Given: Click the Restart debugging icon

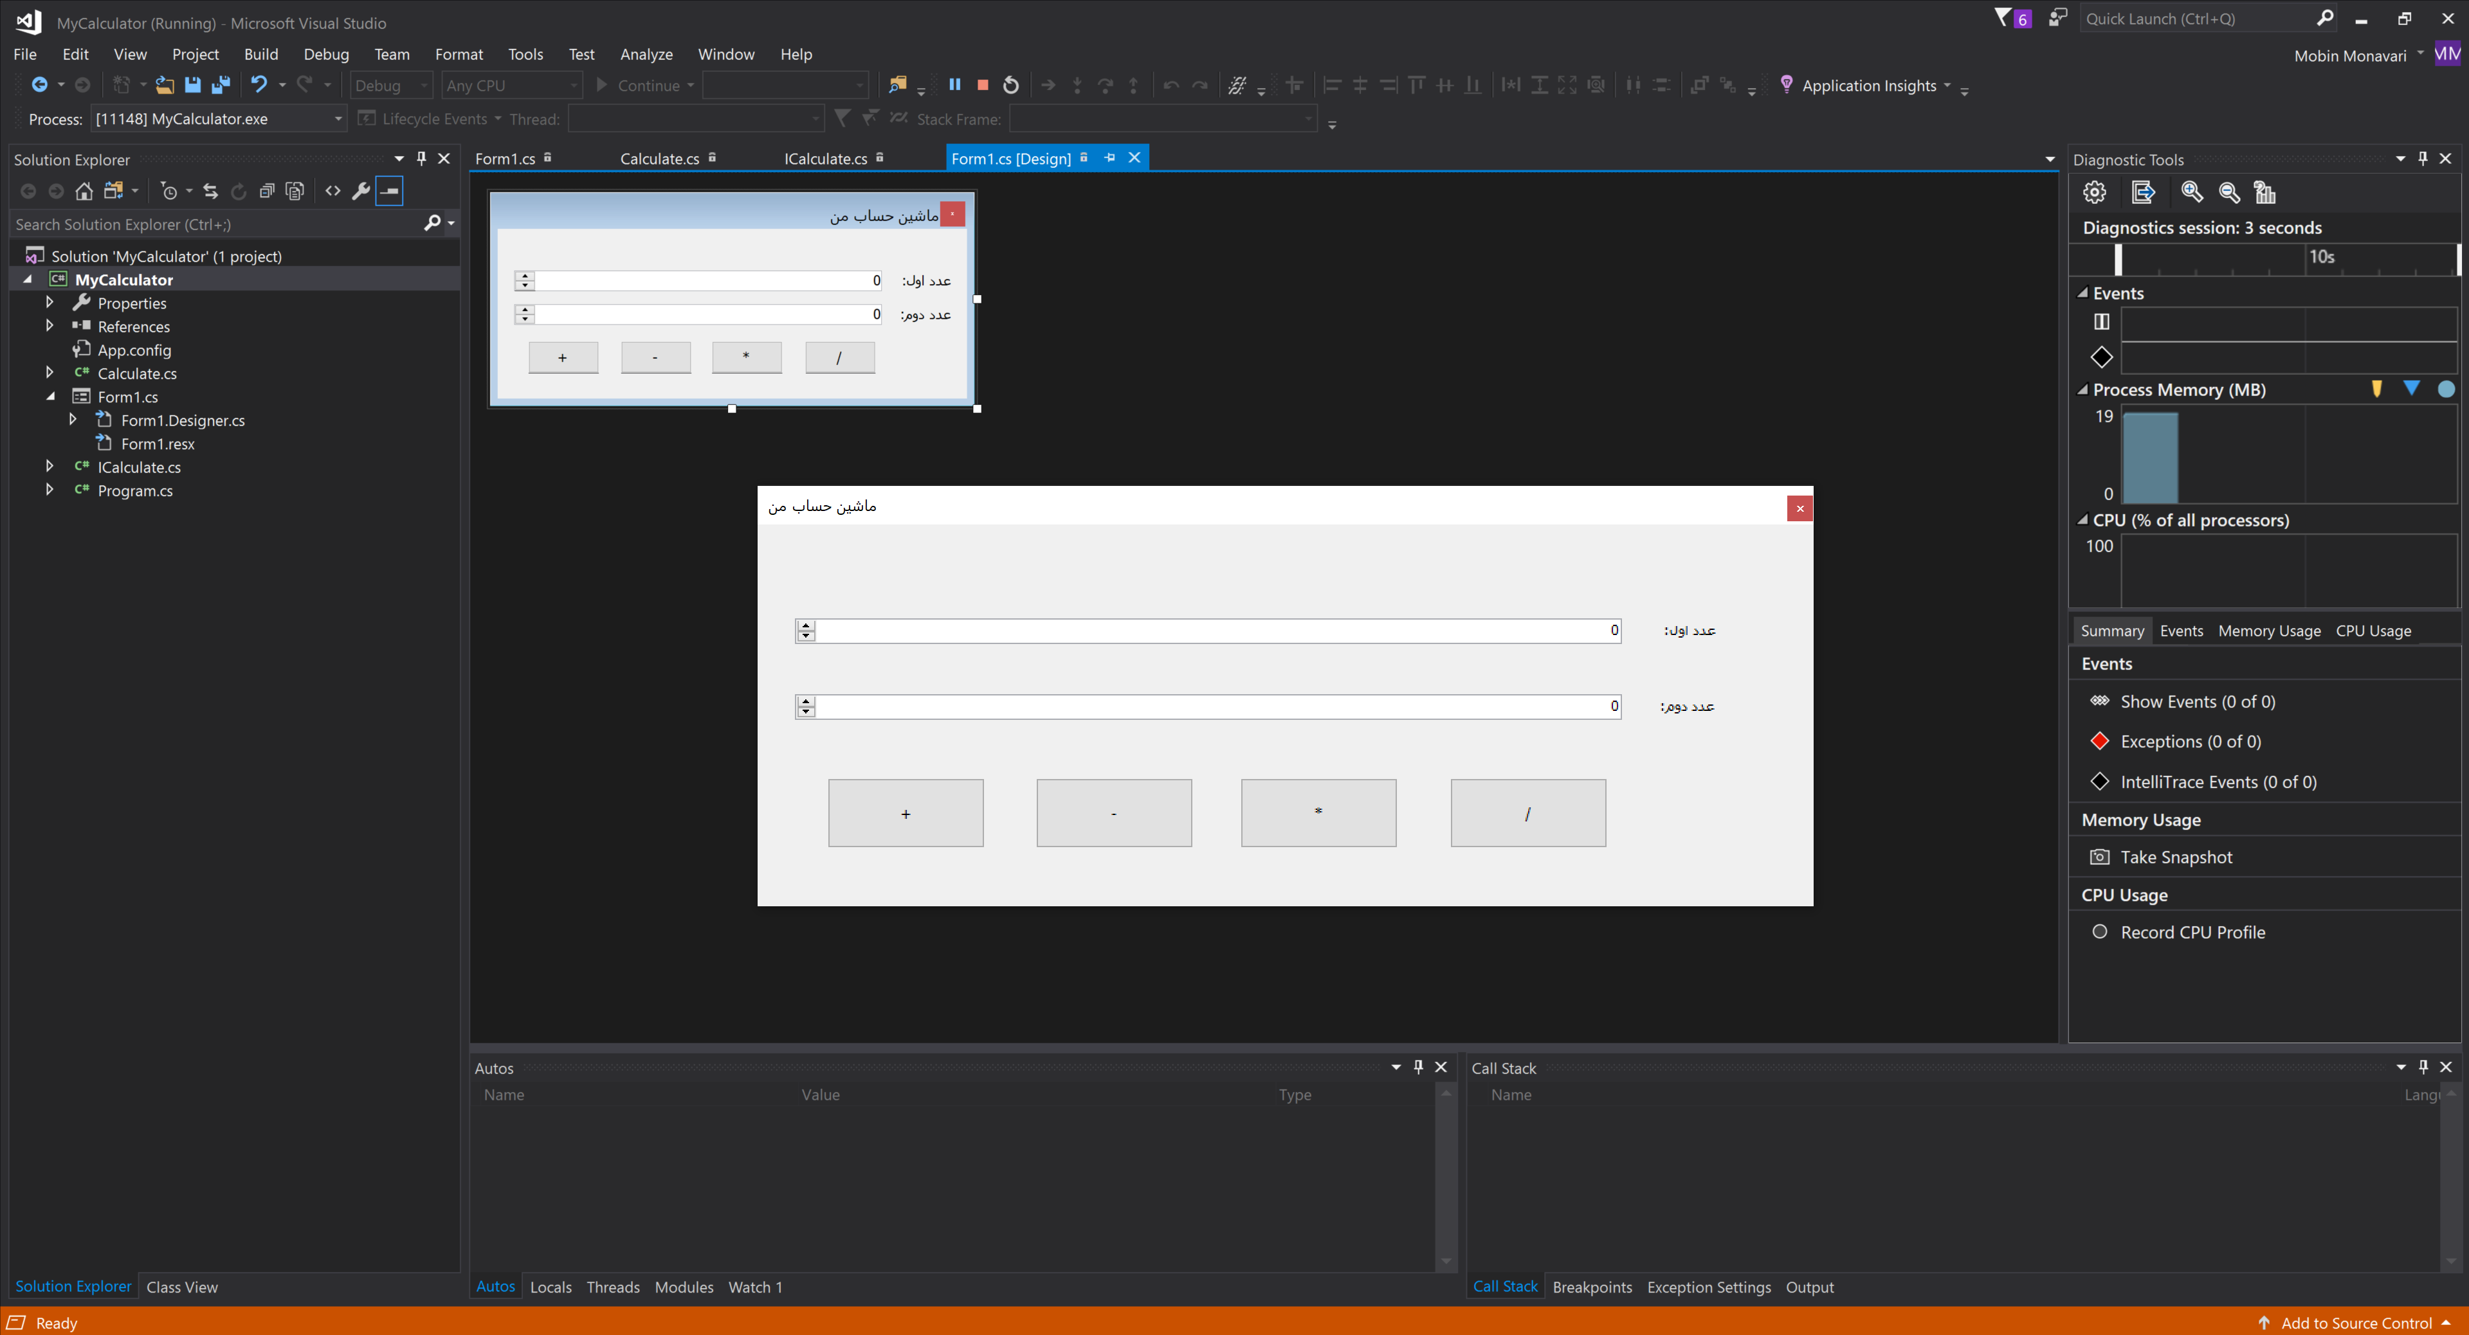Looking at the screenshot, I should (x=1010, y=85).
